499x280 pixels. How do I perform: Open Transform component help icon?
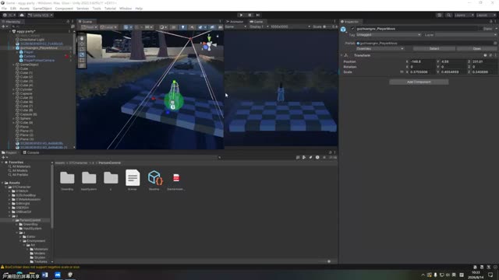pos(485,55)
